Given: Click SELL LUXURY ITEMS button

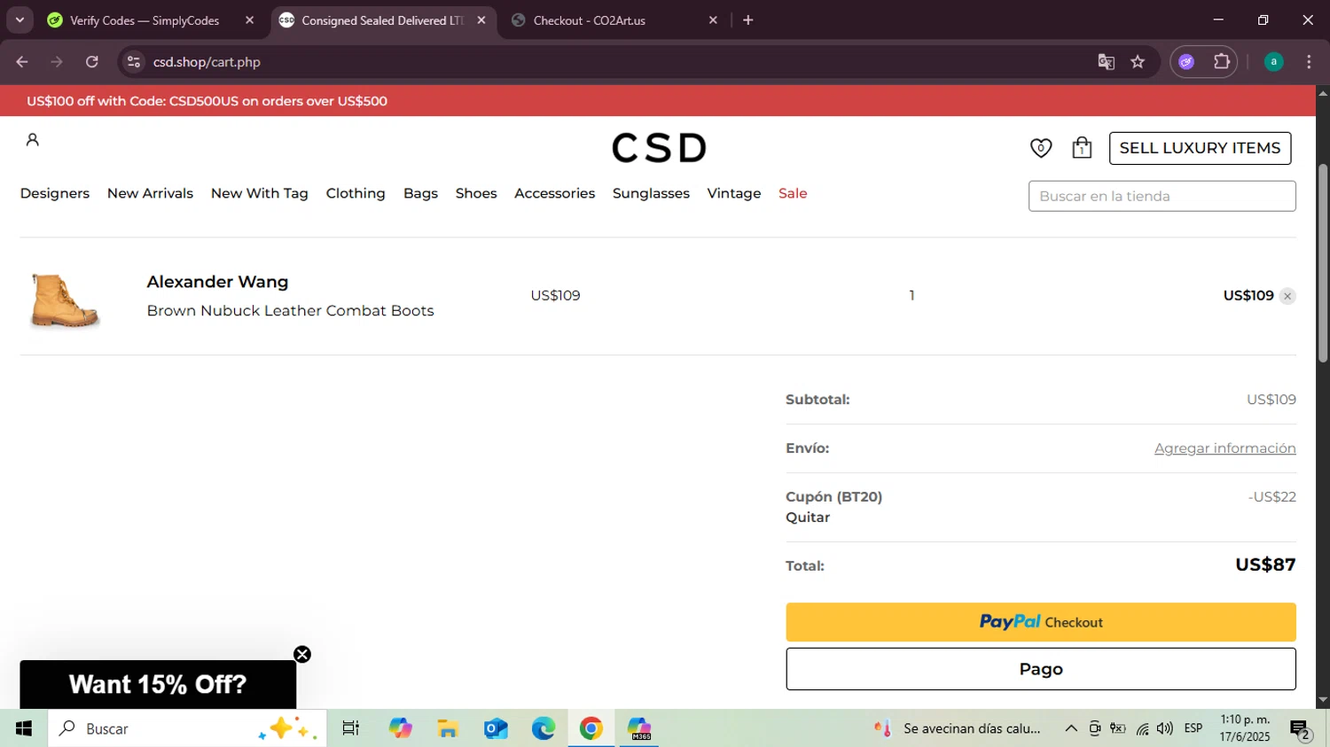Looking at the screenshot, I should coord(1200,148).
